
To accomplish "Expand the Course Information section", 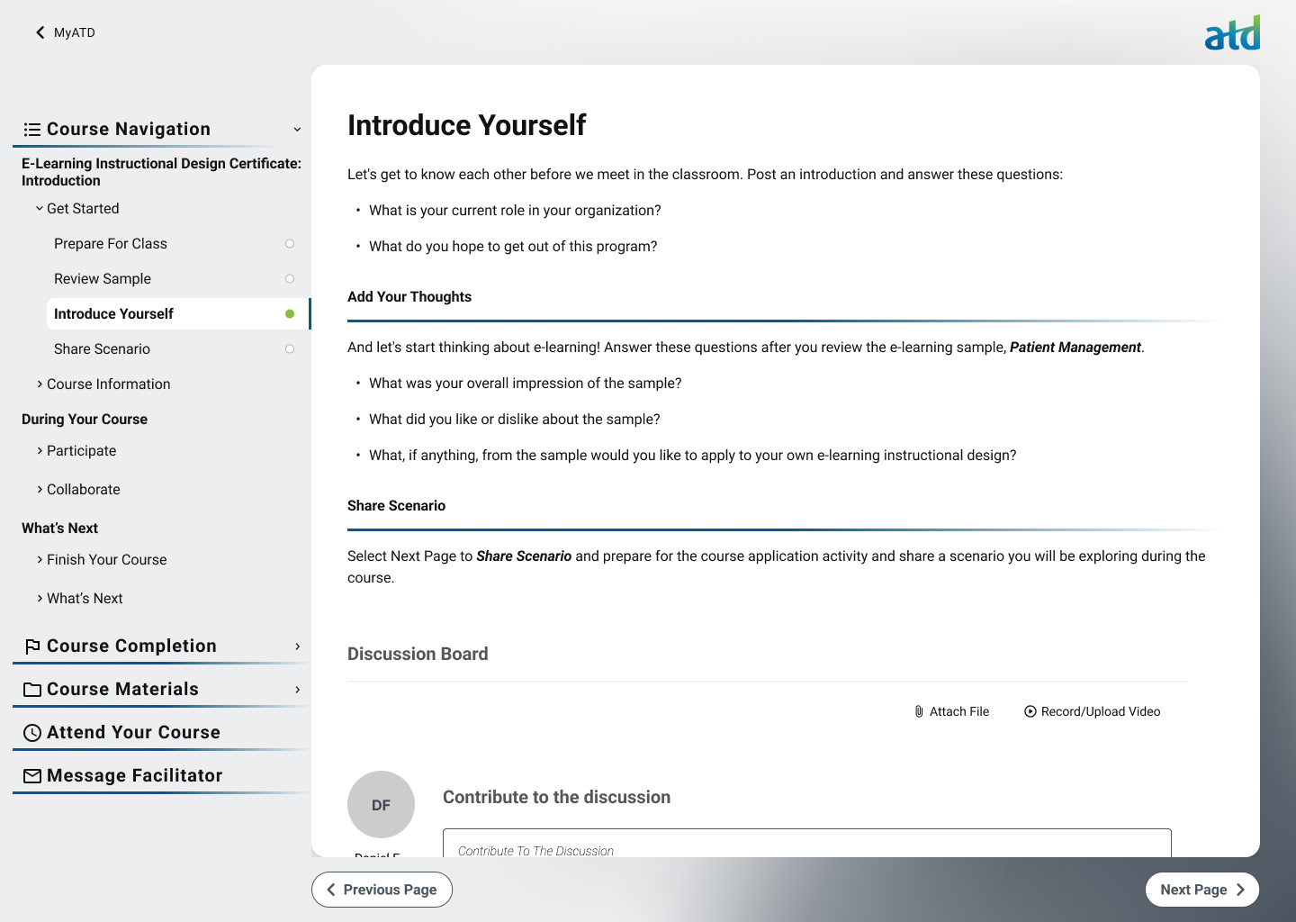I will tap(40, 384).
